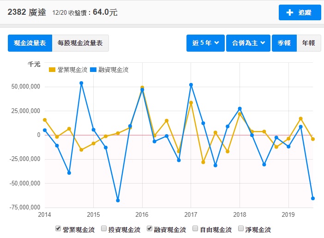324x238 pixels.
Task: Click the 2382 廣達 stock title
Action: (x=27, y=12)
